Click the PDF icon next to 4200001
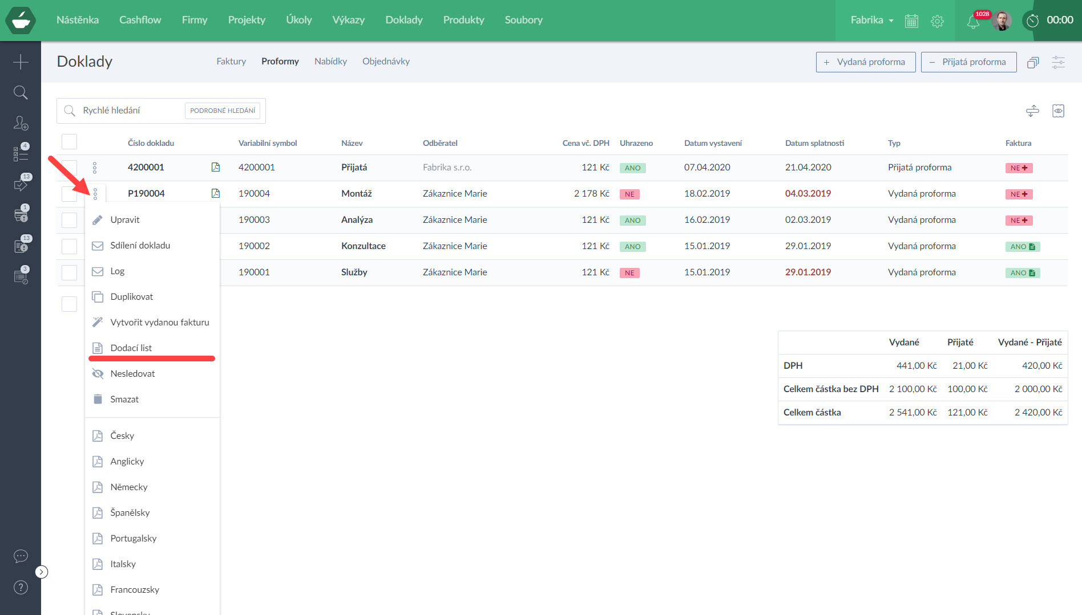1082x615 pixels. click(x=215, y=167)
